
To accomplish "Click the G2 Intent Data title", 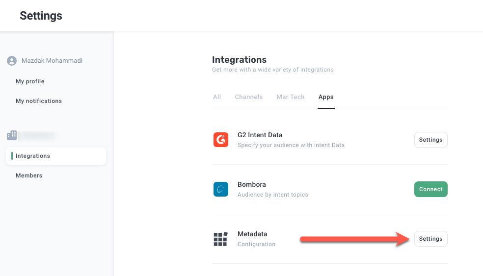I will click(x=260, y=135).
